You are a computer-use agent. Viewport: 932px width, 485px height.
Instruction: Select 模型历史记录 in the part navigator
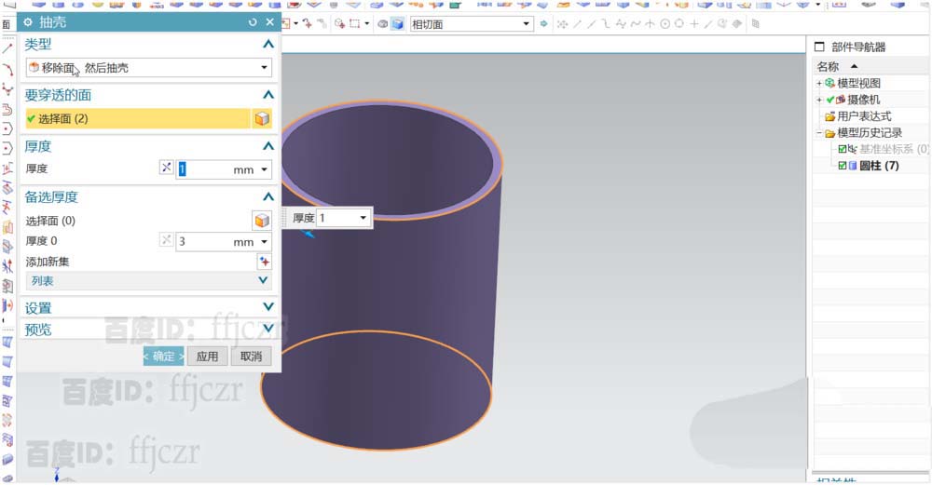[x=870, y=133]
